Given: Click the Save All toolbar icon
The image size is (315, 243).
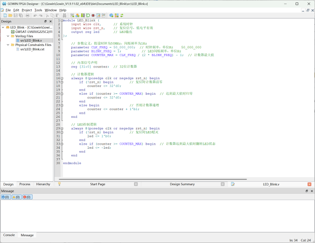Looking at the screenshot, I should click(x=21, y=15).
